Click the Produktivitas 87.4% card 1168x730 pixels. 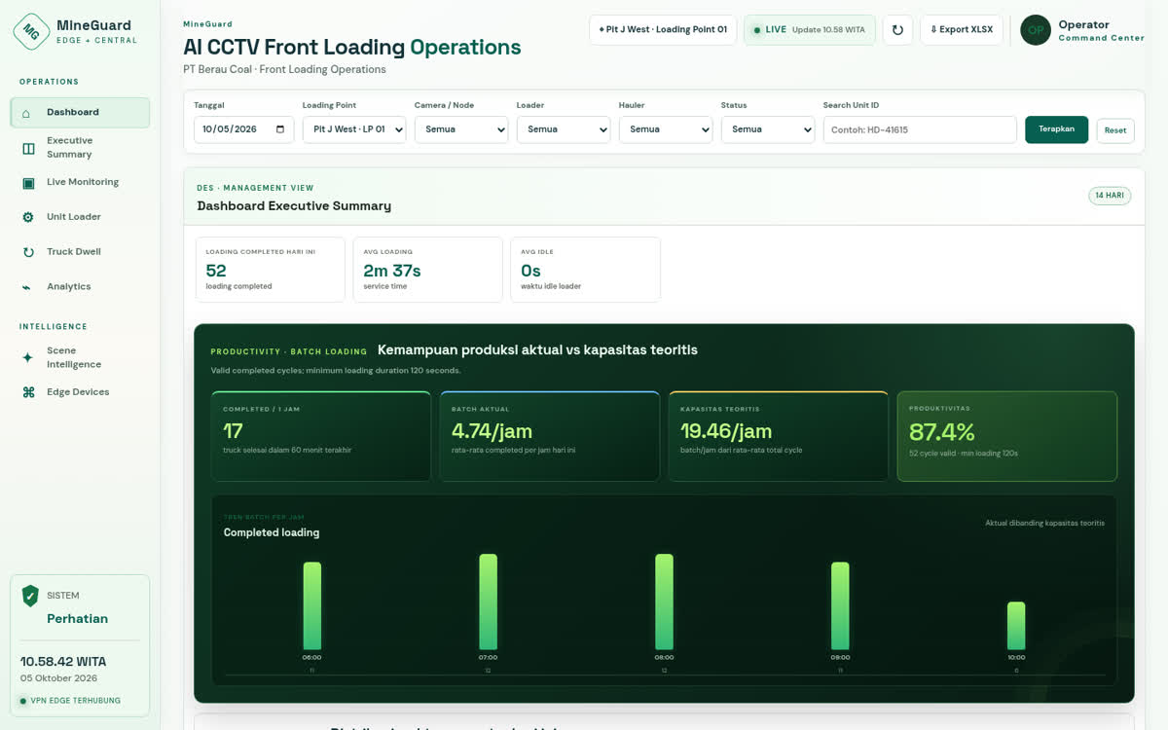[x=1007, y=436]
